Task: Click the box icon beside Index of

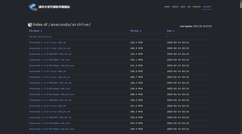Action: click(30, 25)
